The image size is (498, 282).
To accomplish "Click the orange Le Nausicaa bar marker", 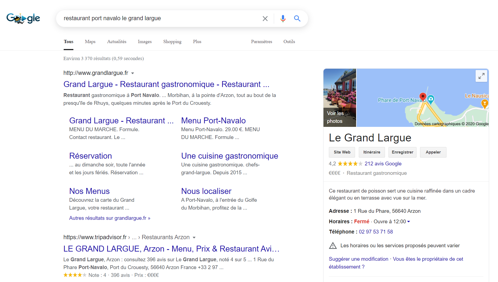I will click(485, 104).
